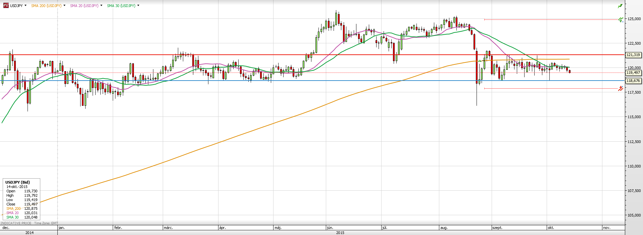Click the SMA 30 (USDJPY) indicator label
Image resolution: width=643 pixels, height=235 pixels.
(121, 6)
